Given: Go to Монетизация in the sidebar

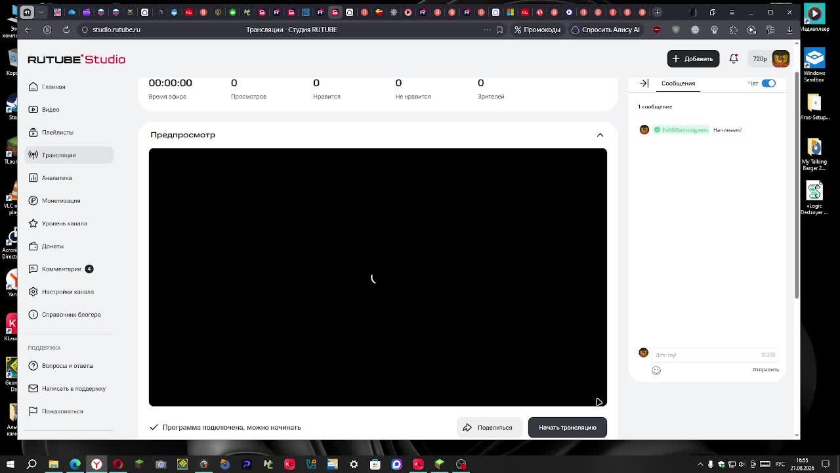Looking at the screenshot, I should pos(69,200).
